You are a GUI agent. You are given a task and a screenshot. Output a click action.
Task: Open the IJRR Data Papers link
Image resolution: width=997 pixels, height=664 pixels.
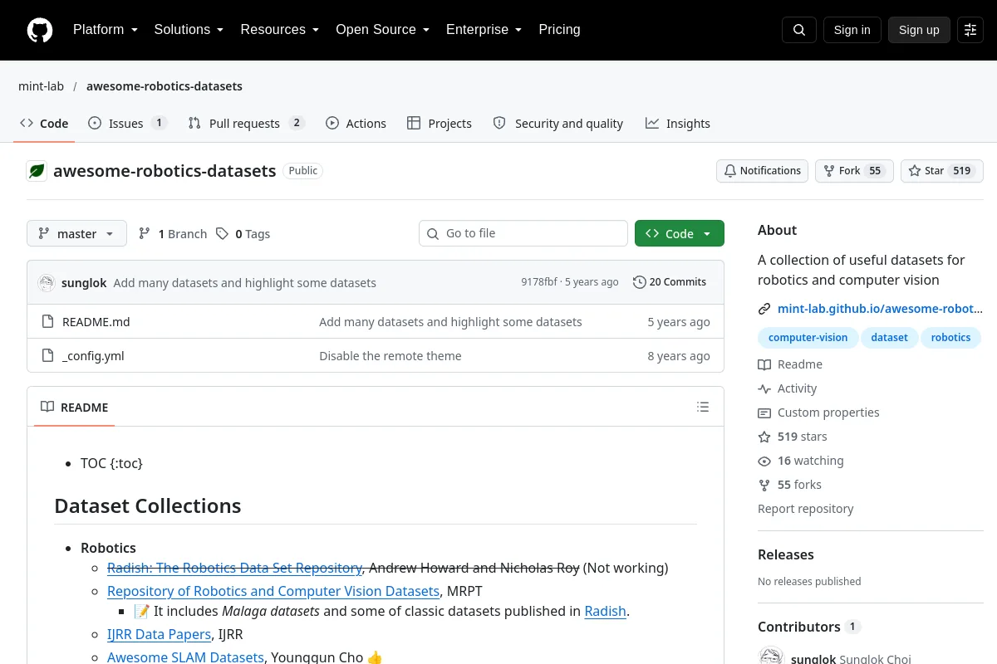(x=159, y=634)
